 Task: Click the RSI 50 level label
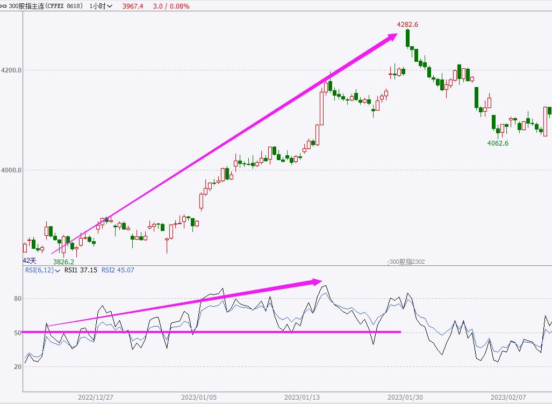[x=18, y=333]
